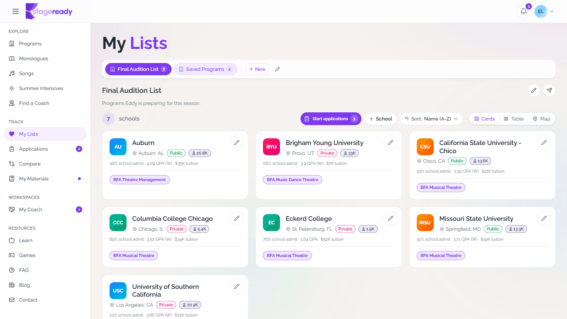Open Monologues in the sidebar
The height and width of the screenshot is (319, 567).
[45, 58]
